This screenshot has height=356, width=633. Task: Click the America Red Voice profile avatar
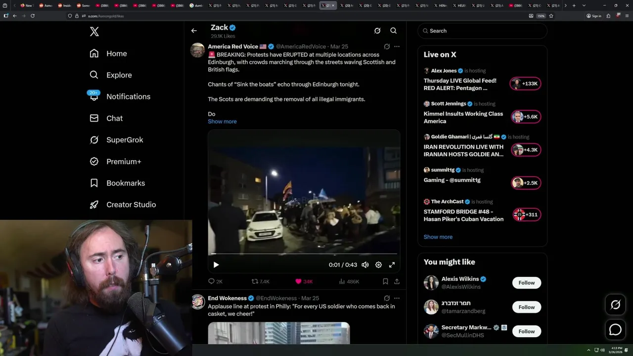pyautogui.click(x=197, y=50)
